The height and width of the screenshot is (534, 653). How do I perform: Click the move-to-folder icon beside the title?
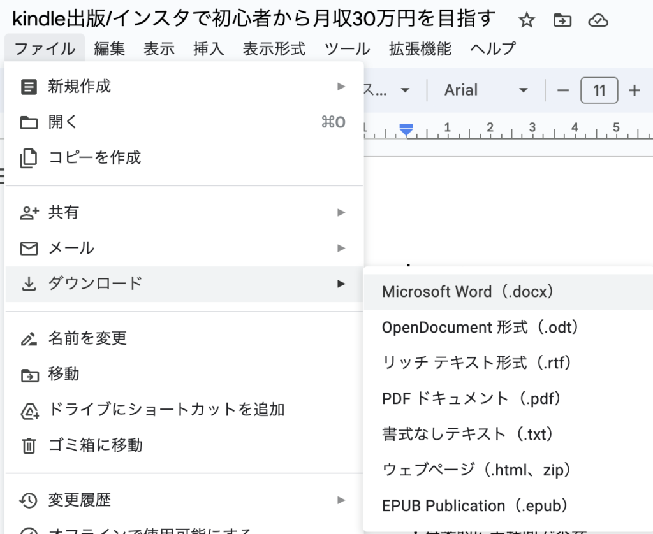coord(562,21)
